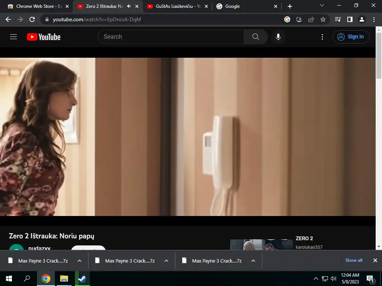This screenshot has height=286, width=382.
Task: Open the notification center icon
Action: (x=370, y=279)
